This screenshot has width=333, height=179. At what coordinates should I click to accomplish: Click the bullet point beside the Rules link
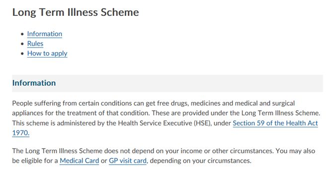[22, 44]
